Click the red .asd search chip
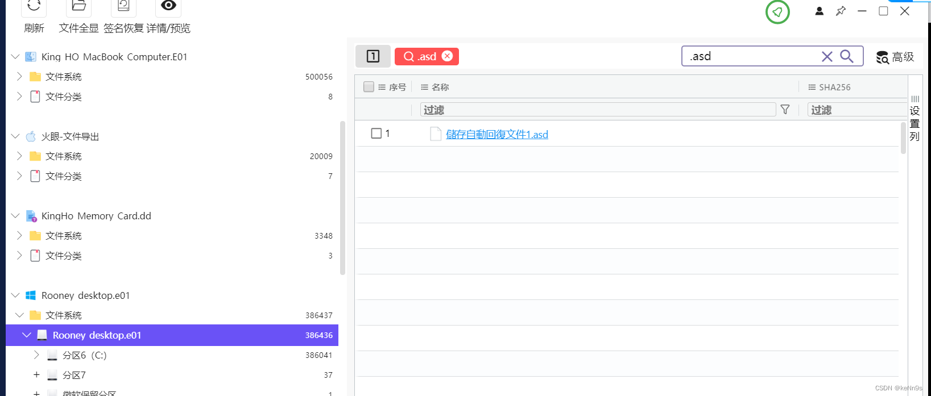 pos(427,56)
